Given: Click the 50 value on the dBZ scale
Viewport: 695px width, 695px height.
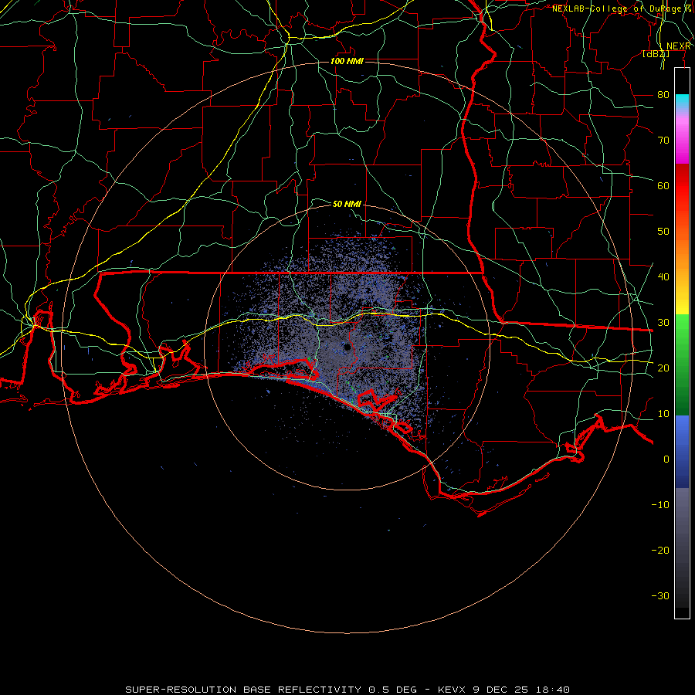Looking at the screenshot, I should point(663,232).
